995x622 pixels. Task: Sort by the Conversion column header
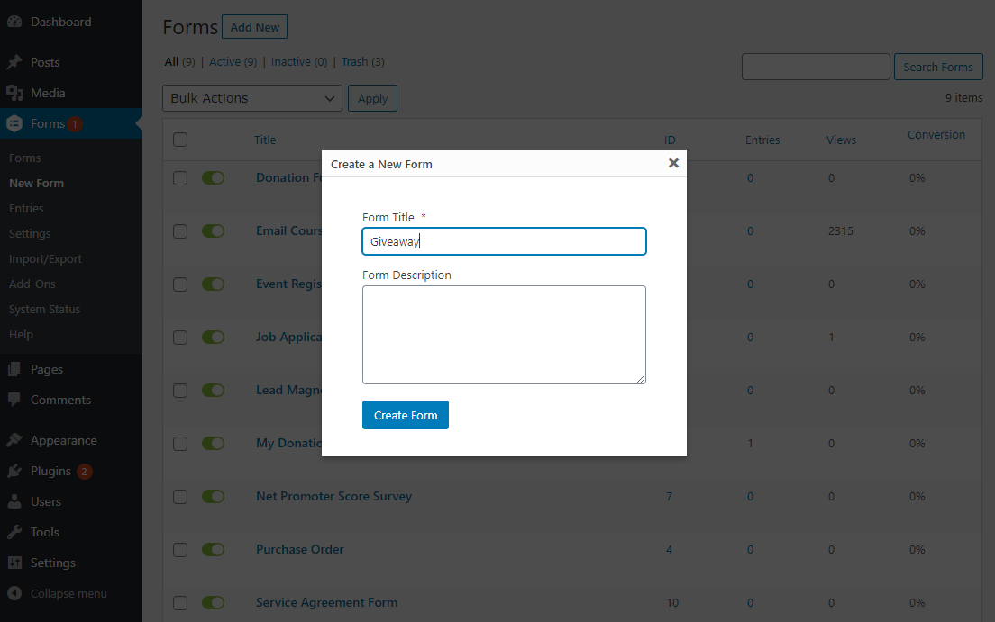coord(936,134)
